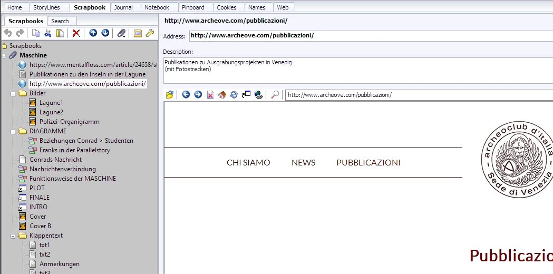Move the selected item down

105,33
